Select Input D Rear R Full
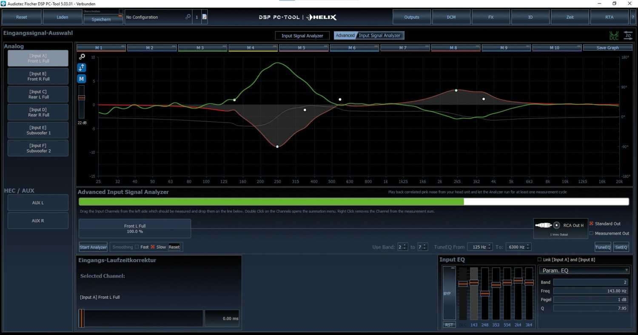Image resolution: width=638 pixels, height=335 pixels. click(38, 112)
